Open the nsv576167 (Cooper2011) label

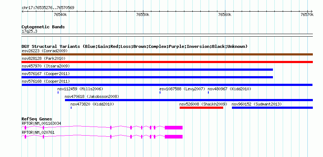46,74
